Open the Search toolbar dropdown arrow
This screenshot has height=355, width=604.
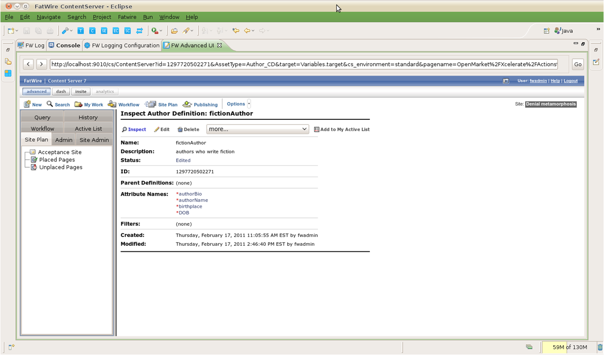(x=191, y=31)
